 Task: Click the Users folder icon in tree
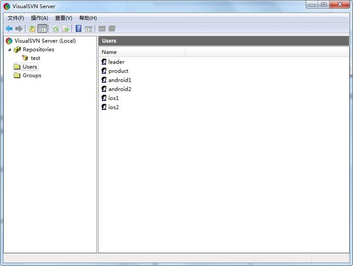[17, 67]
